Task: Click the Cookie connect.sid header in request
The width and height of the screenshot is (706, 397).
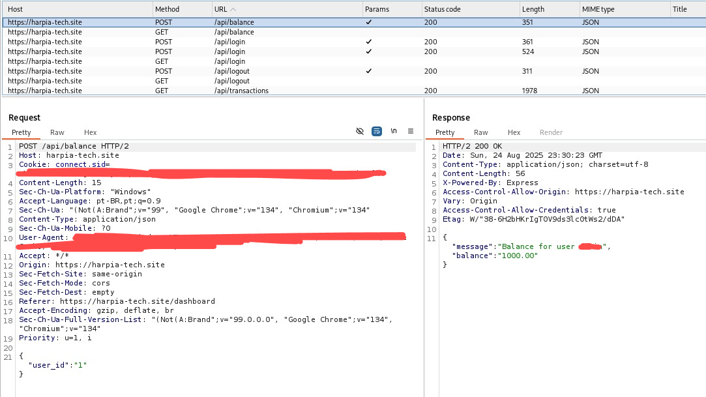Action: 65,164
